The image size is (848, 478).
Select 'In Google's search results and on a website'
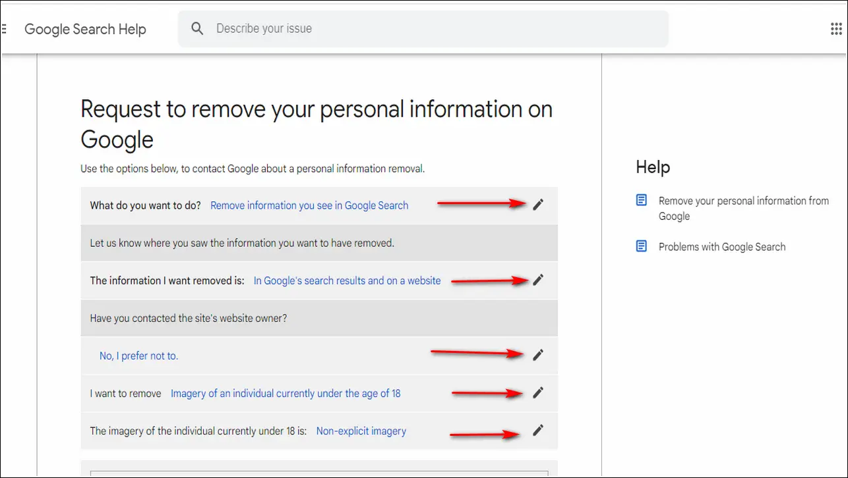click(x=347, y=280)
